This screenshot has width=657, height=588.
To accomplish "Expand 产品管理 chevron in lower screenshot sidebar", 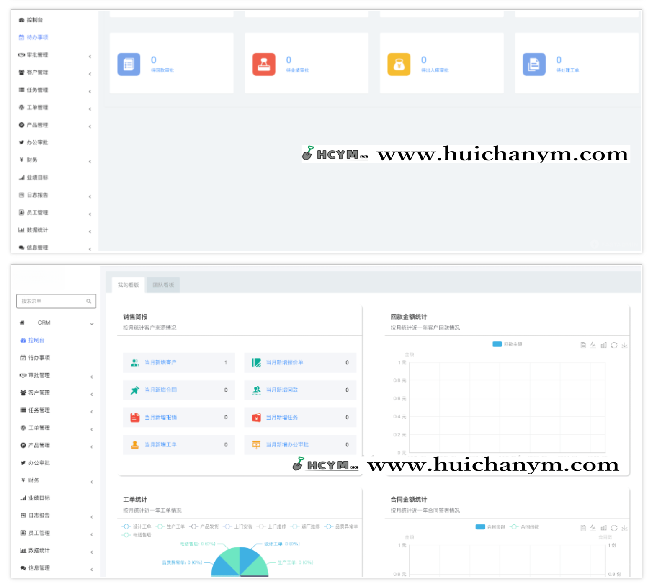I will (x=92, y=447).
